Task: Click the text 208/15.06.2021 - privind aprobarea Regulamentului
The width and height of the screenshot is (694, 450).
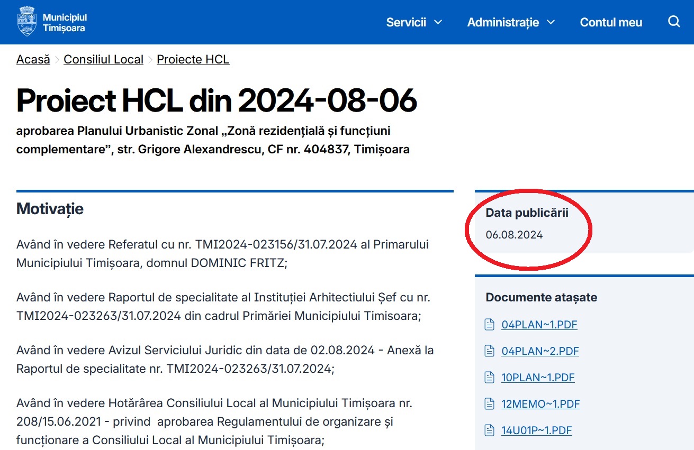Action: 205,422
